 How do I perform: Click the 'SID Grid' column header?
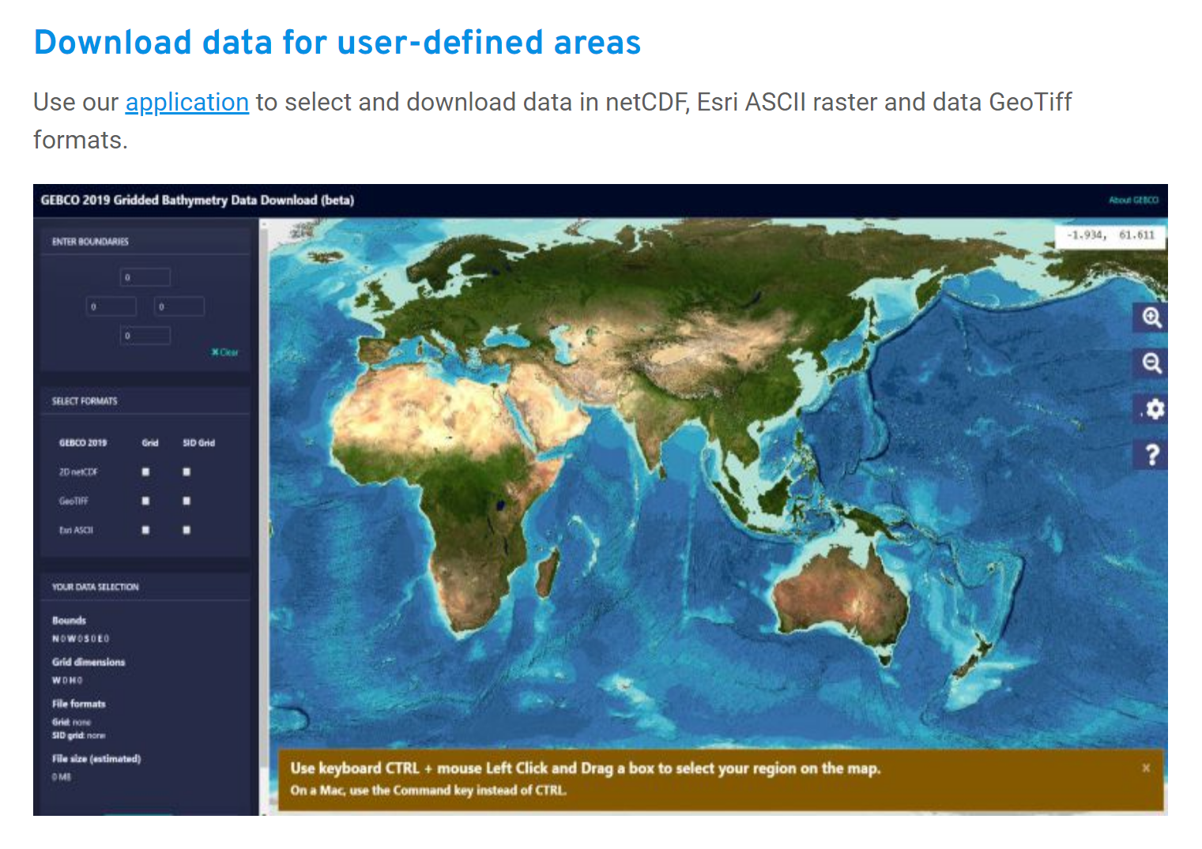click(x=199, y=443)
